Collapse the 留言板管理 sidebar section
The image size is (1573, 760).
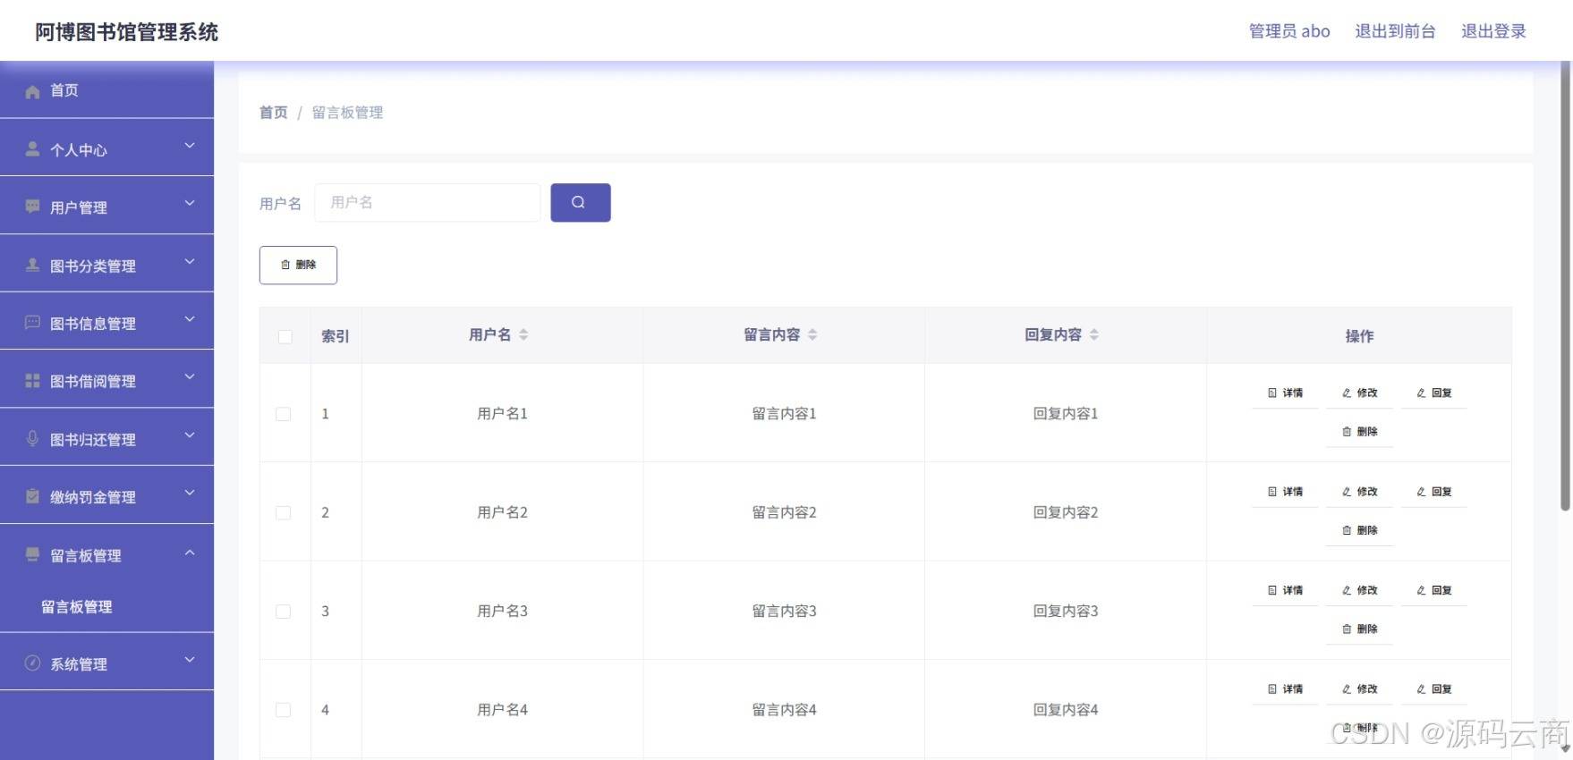106,554
